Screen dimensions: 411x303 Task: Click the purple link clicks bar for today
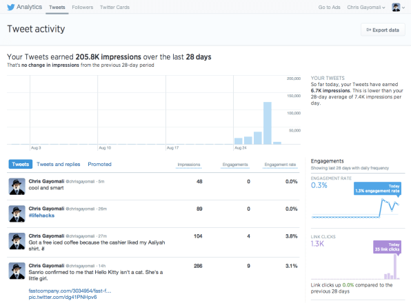395,267
